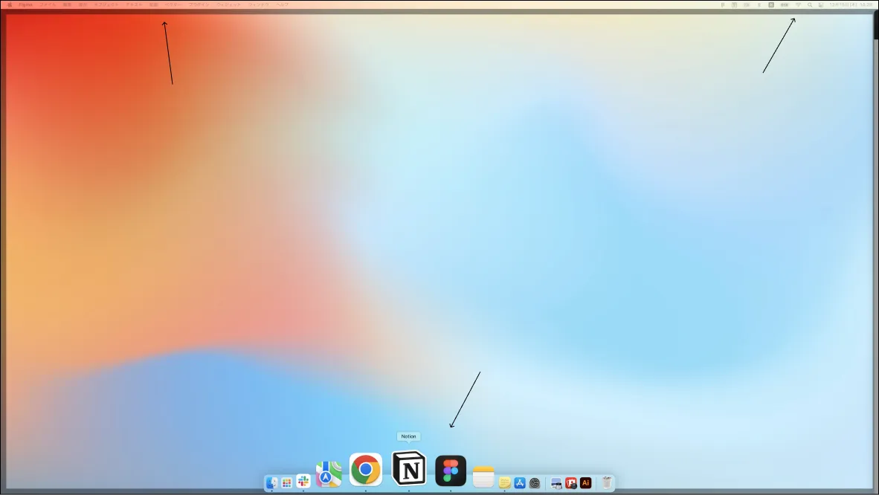Open Slack from the dock
Image resolution: width=879 pixels, height=495 pixels.
pos(303,482)
